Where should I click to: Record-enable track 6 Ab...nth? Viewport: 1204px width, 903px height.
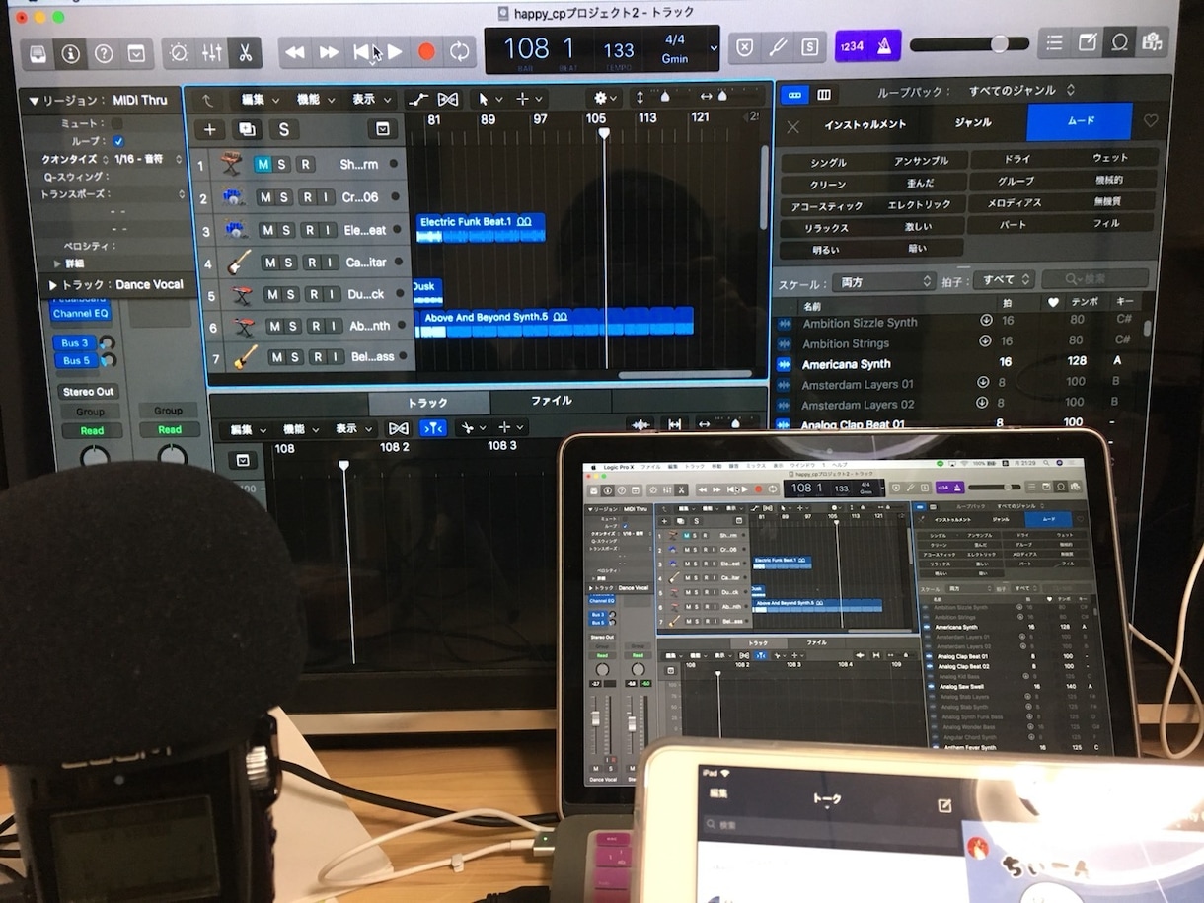pyautogui.click(x=318, y=326)
